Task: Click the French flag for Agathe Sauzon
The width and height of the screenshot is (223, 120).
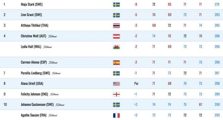Action: (x=116, y=115)
